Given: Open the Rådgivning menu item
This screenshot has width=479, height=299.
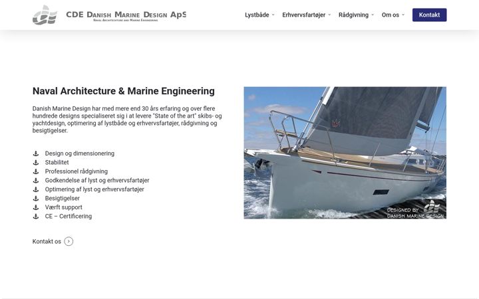Looking at the screenshot, I should pos(353,15).
